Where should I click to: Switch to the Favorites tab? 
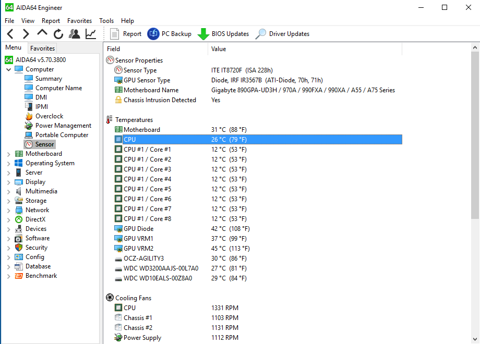tap(42, 48)
